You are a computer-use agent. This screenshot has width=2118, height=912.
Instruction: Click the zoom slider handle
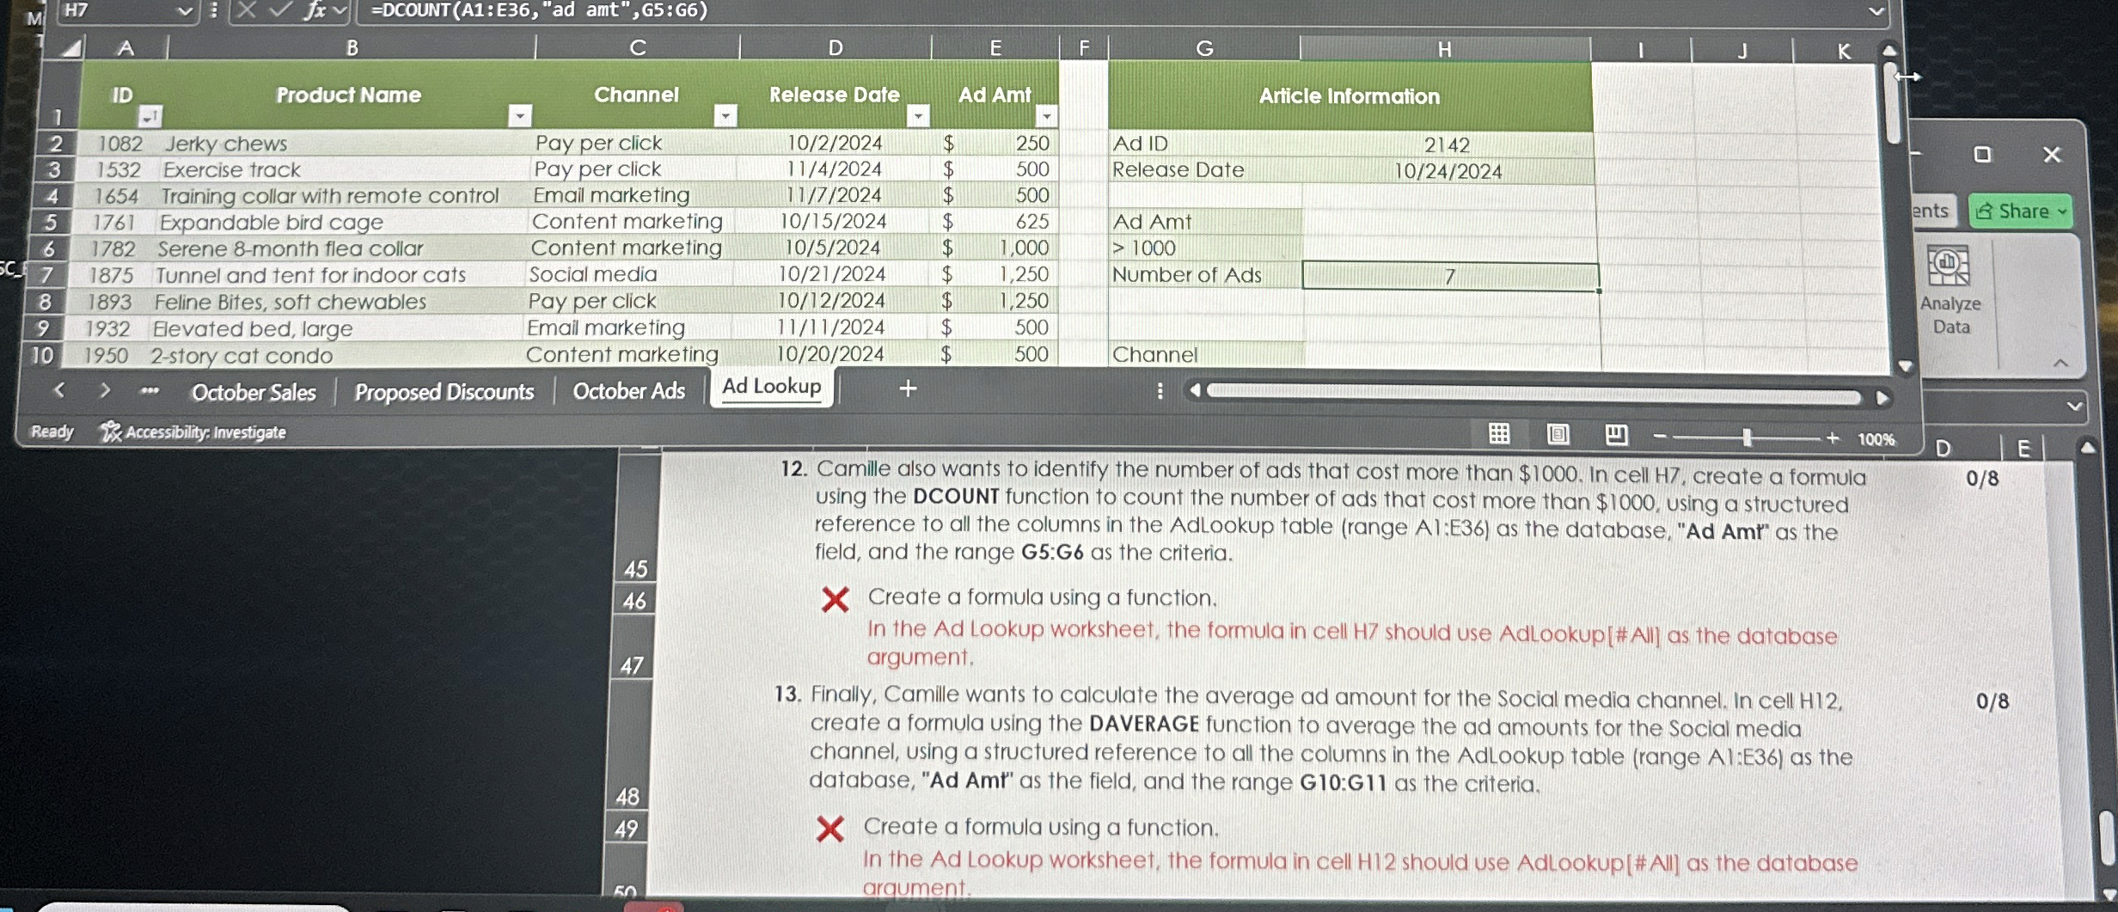1747,438
